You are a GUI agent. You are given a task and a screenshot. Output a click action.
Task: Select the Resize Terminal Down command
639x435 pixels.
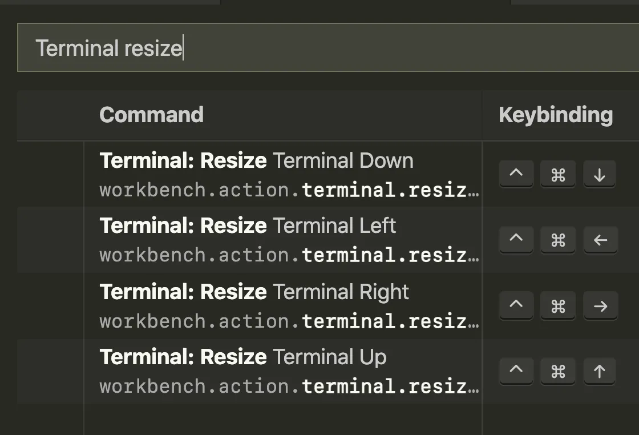pyautogui.click(x=256, y=161)
